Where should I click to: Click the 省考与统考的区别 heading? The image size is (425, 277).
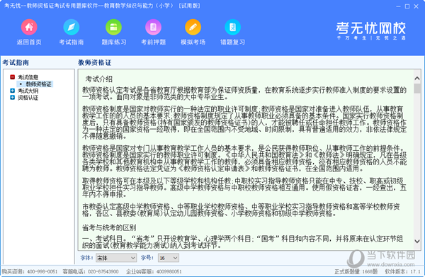(x=109, y=227)
